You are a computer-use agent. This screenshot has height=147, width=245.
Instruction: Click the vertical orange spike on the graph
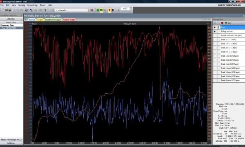pos(160,62)
